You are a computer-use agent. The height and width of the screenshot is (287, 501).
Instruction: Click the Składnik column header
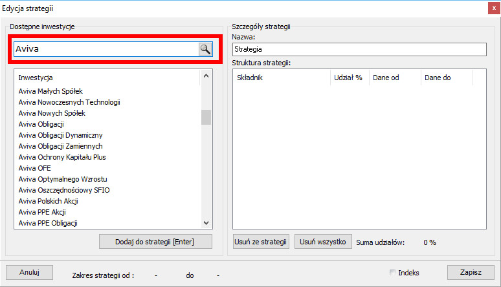(281, 78)
